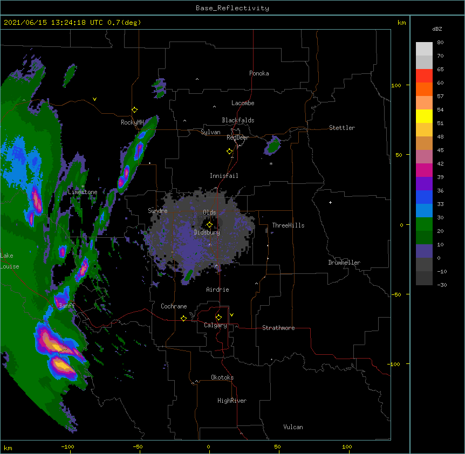Click the Calgary city label
The height and width of the screenshot is (454, 465).
tap(215, 325)
